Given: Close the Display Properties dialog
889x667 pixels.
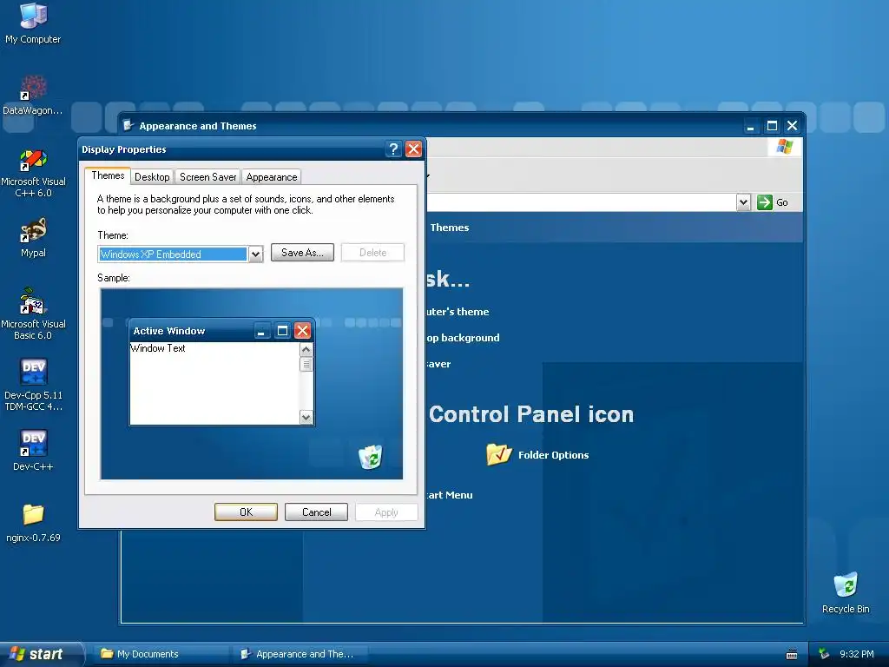Looking at the screenshot, I should point(414,149).
